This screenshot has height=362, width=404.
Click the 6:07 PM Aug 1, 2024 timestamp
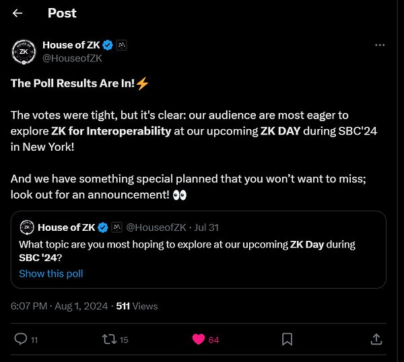tap(59, 305)
